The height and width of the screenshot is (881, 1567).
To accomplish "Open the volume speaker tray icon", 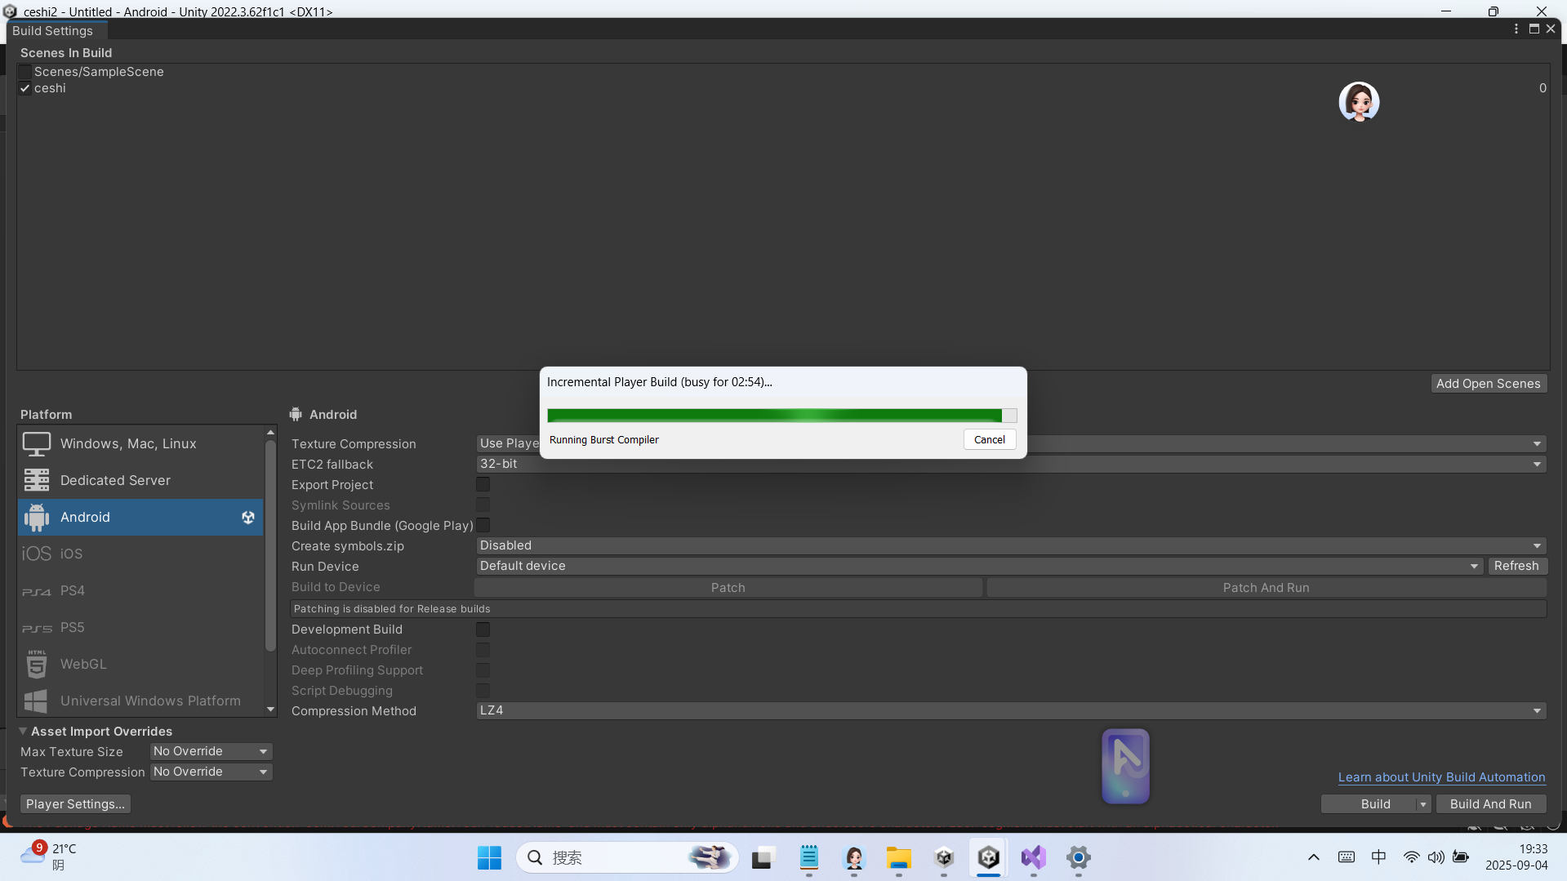I will 1436,857.
